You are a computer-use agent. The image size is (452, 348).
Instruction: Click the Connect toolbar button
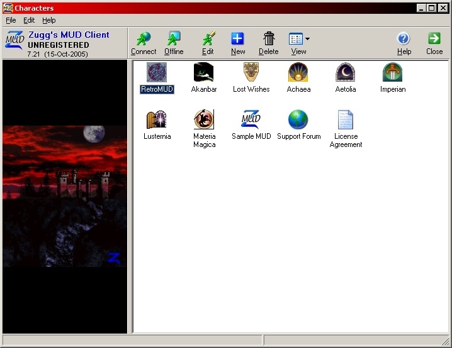144,43
